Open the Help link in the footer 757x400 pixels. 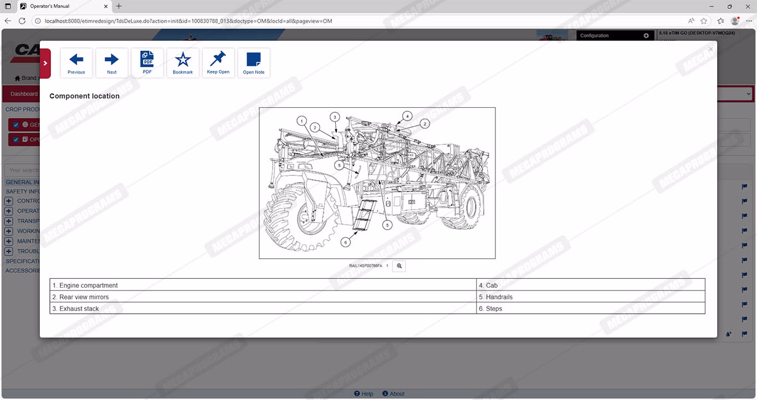click(364, 394)
